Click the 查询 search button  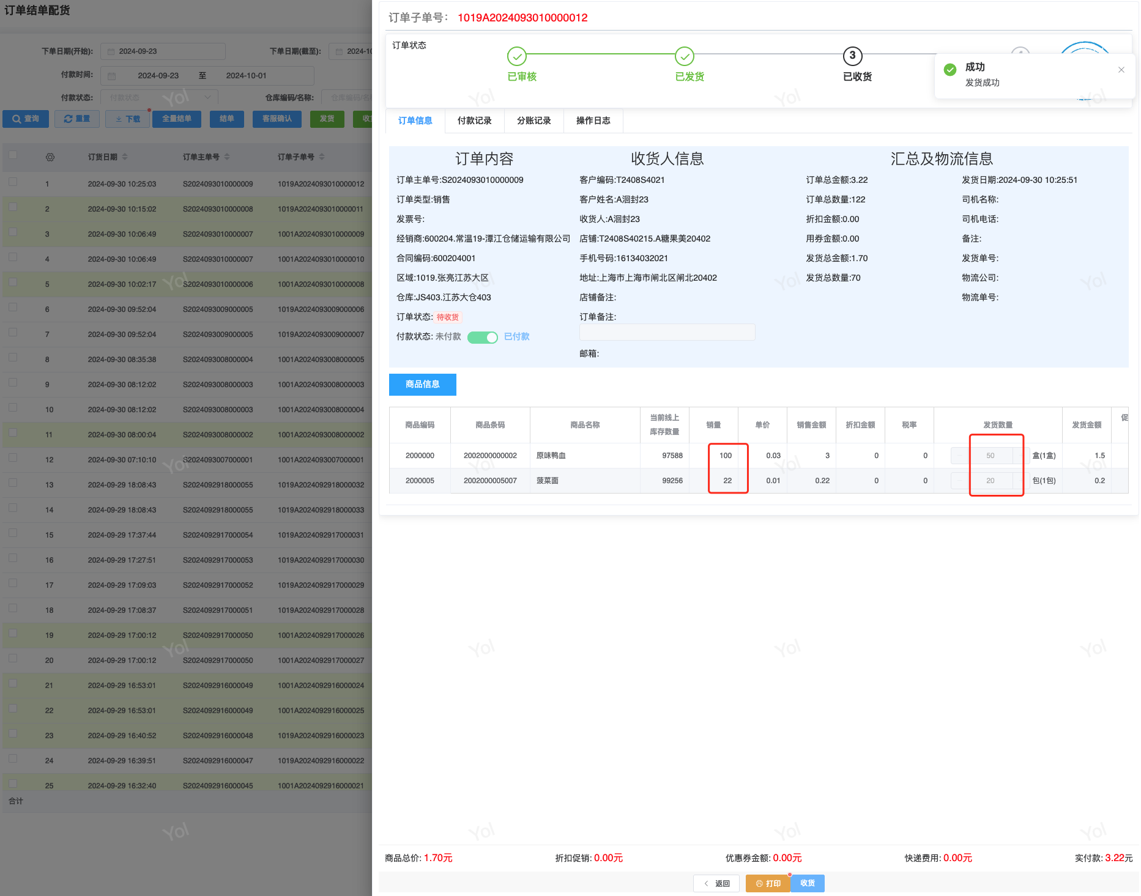26,119
